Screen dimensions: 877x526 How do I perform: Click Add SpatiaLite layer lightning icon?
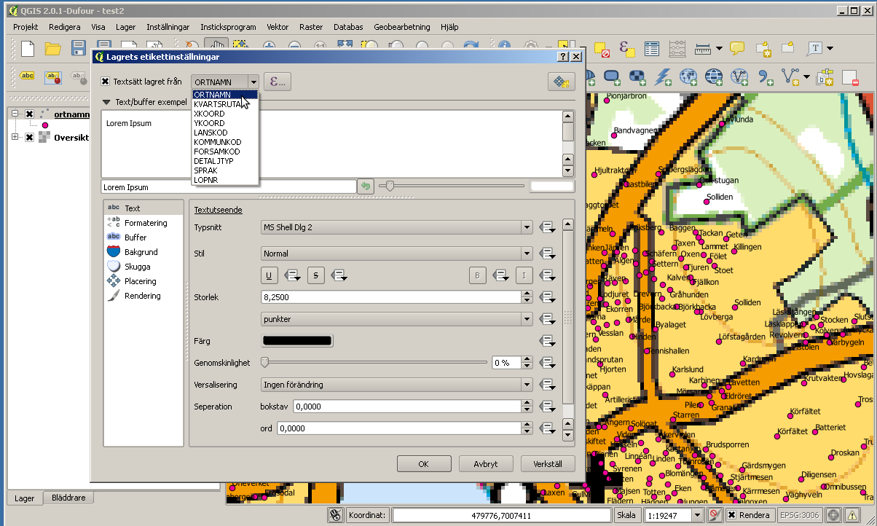coord(663,76)
